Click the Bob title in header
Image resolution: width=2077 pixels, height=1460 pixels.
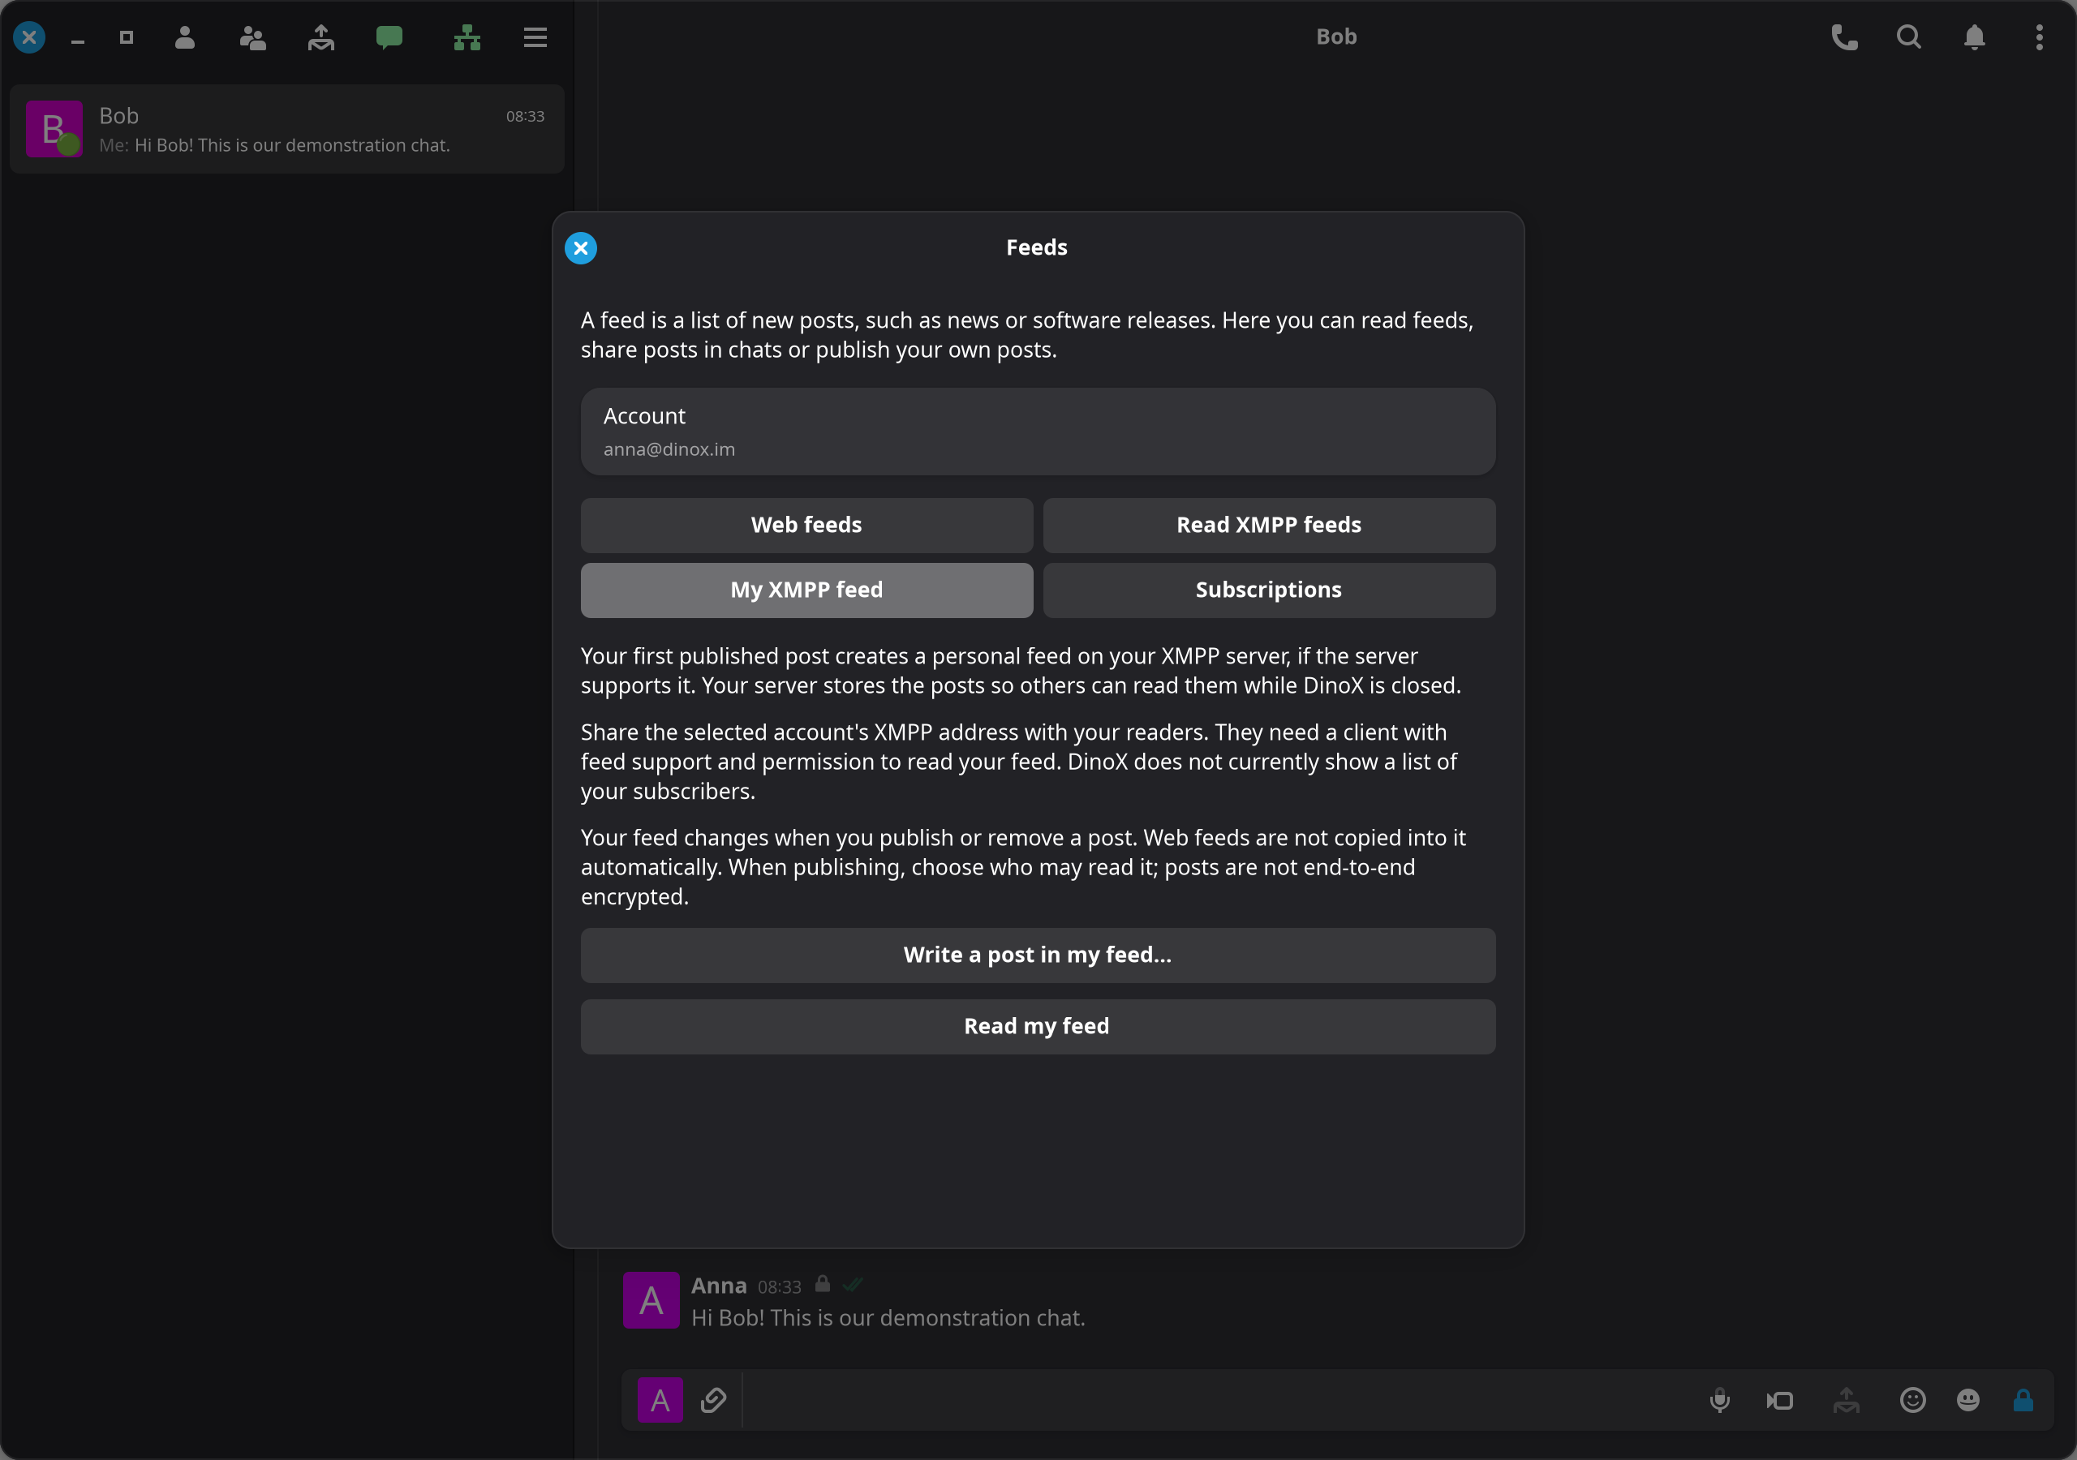(1336, 37)
